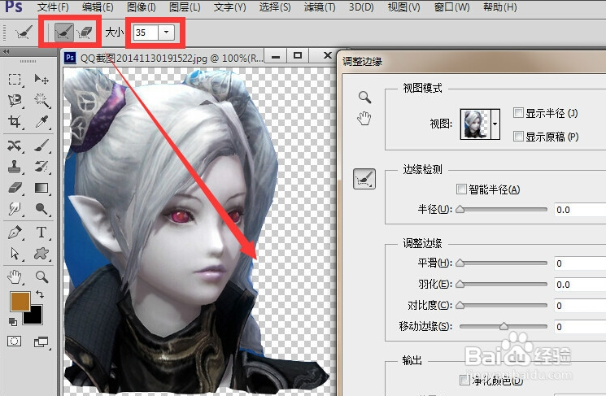
Task: Select the Lasso tool
Action: (15, 101)
